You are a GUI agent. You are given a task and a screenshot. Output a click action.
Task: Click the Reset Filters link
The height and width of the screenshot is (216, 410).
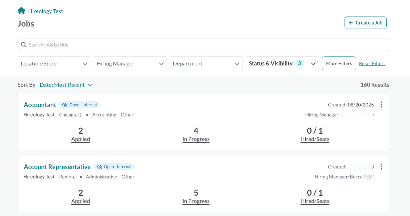372,63
